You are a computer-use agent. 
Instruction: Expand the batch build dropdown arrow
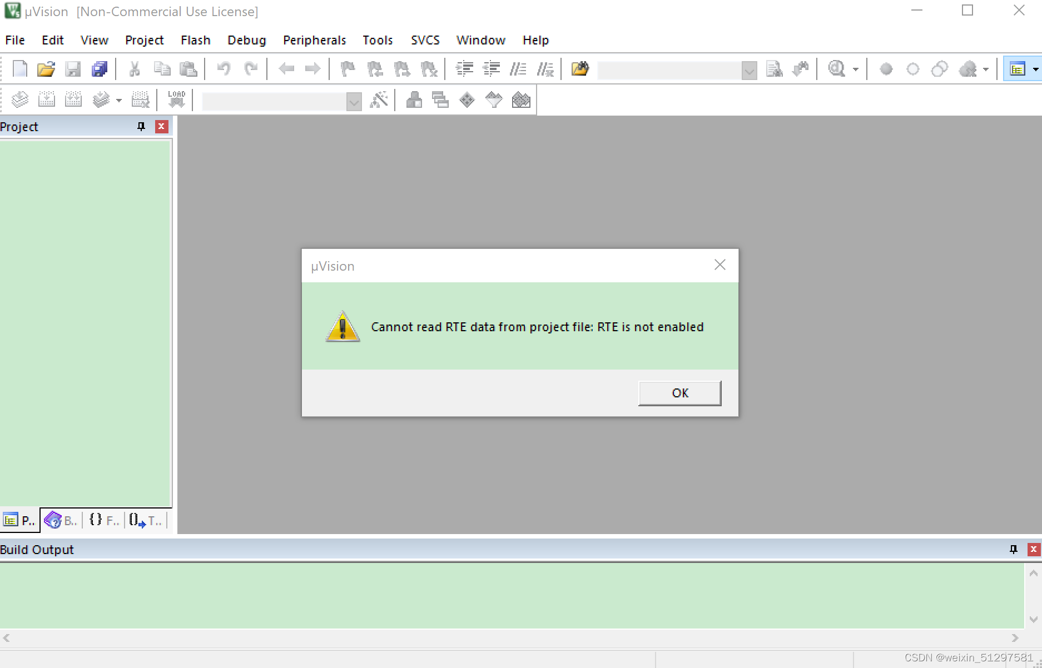[119, 101]
